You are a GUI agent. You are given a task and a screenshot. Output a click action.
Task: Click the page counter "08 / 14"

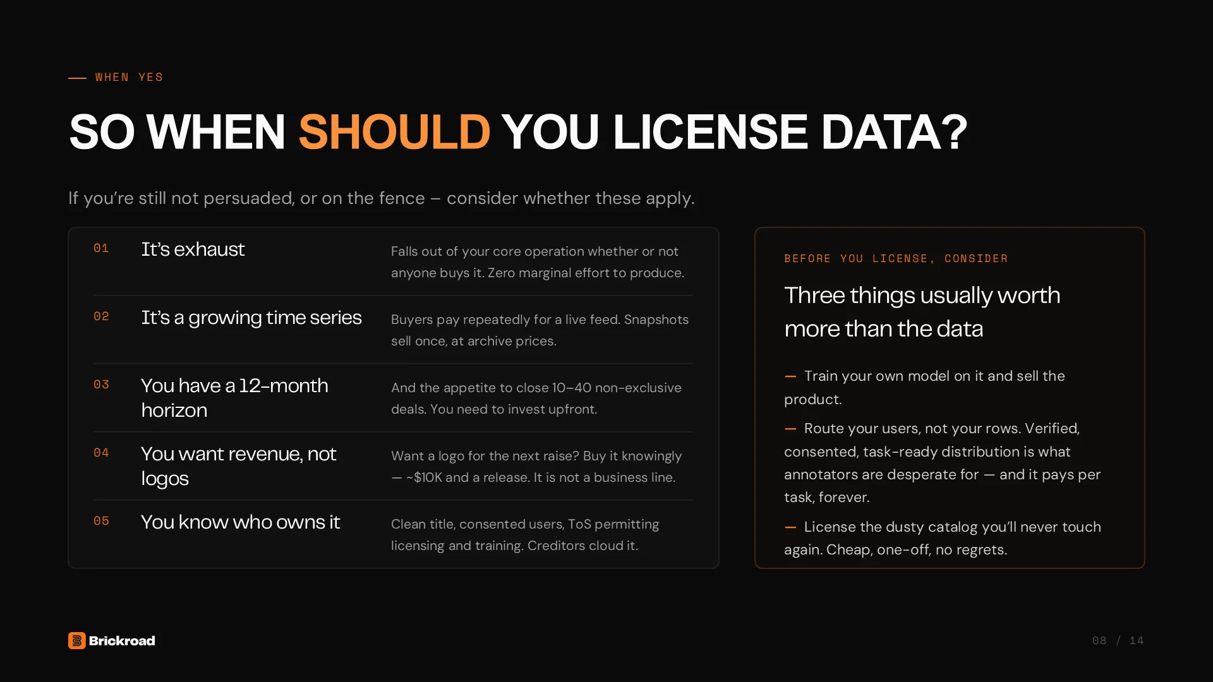pyautogui.click(x=1118, y=640)
